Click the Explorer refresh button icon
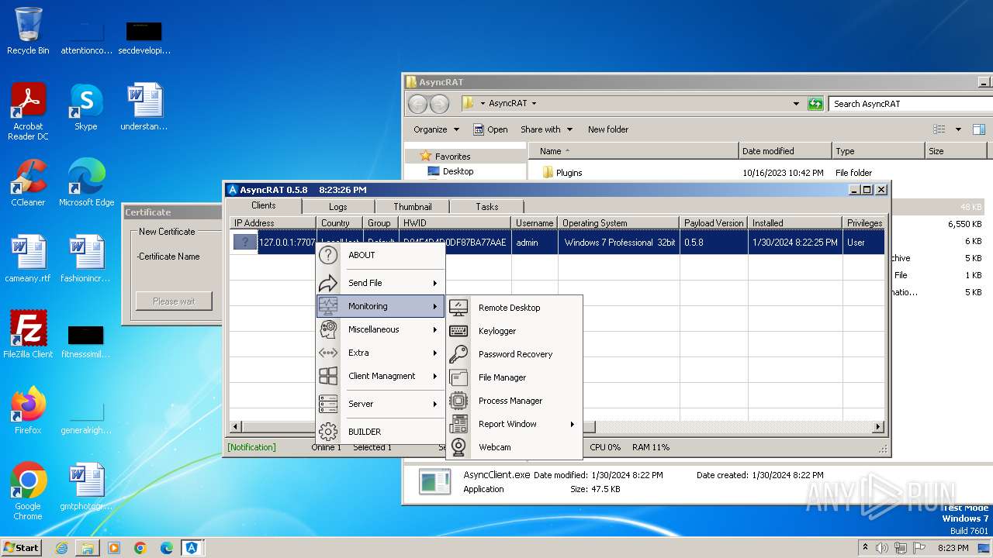The image size is (993, 558). click(815, 104)
